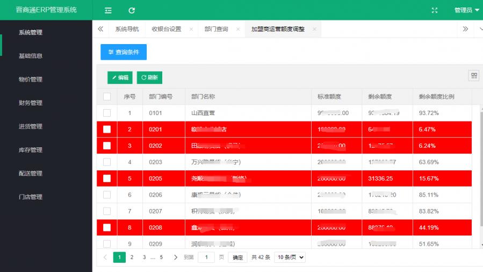Screen dimensions: 483x272
Task: Close the 加盟商运营额度调整 tab
Action: click(314, 29)
